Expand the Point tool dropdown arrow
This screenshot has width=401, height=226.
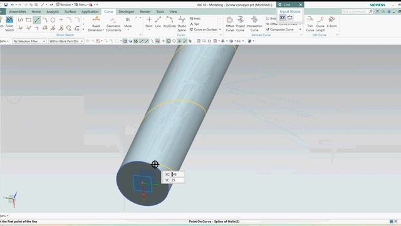(x=149, y=30)
